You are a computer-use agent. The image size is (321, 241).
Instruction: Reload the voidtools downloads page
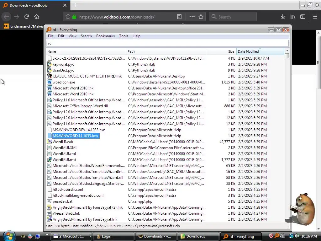point(27,17)
